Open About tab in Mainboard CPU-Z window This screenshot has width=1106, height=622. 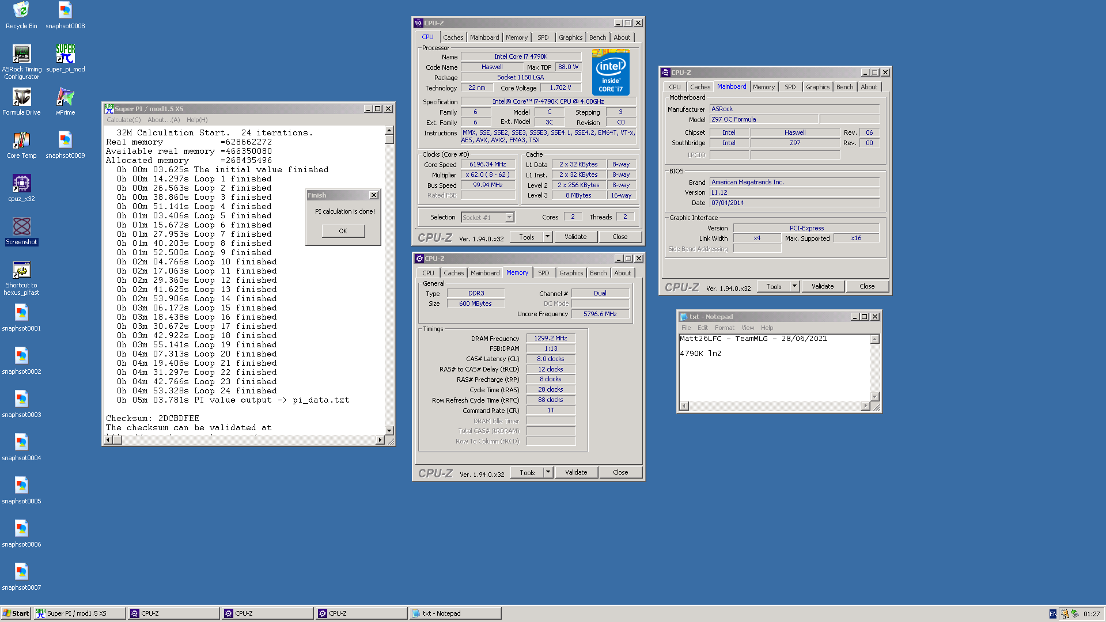869,87
